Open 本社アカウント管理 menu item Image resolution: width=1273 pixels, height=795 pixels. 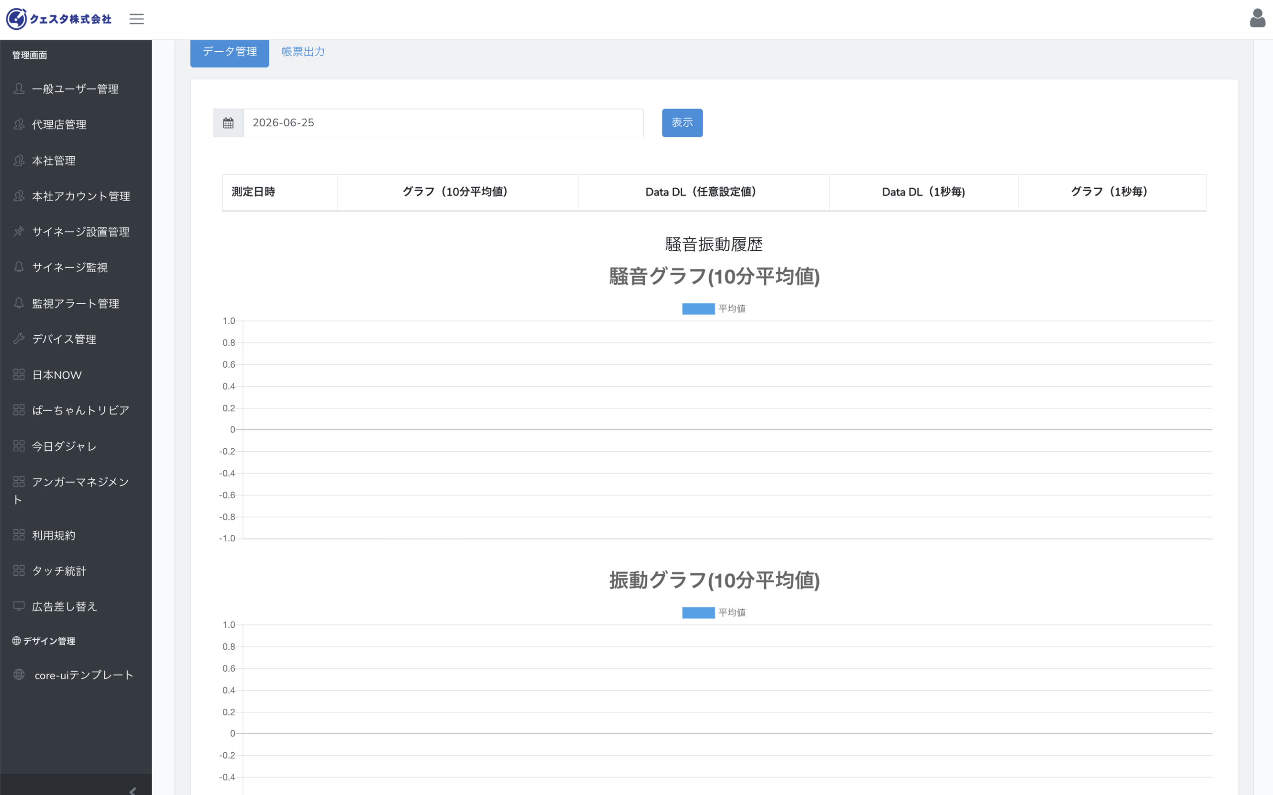76,196
